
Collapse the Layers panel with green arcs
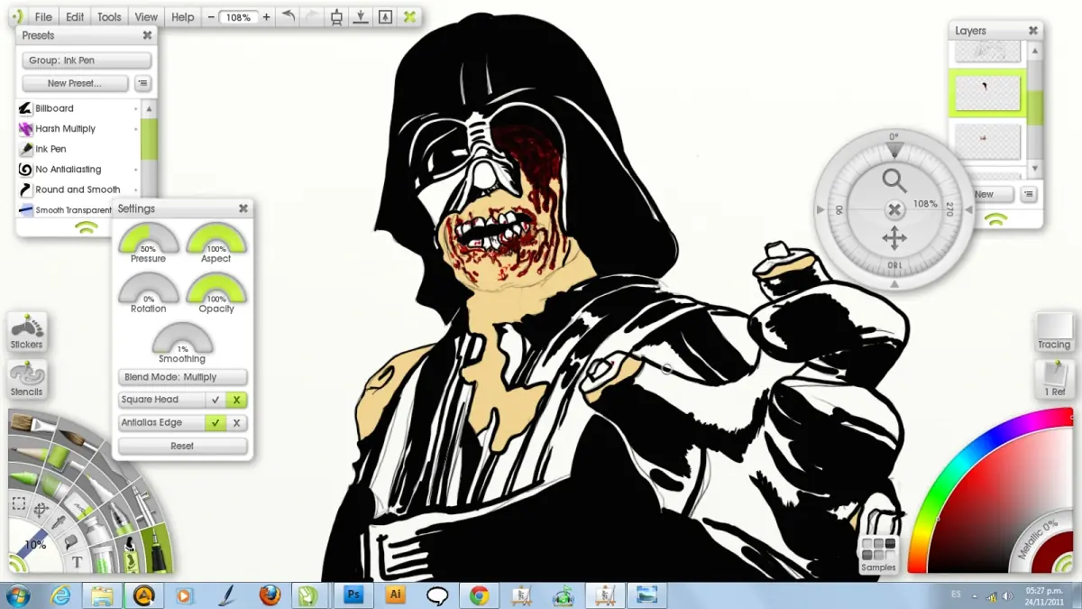tap(995, 217)
